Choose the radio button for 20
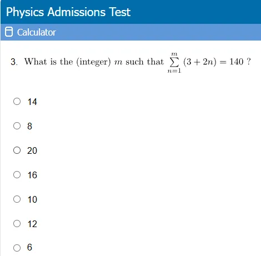 click(17, 150)
